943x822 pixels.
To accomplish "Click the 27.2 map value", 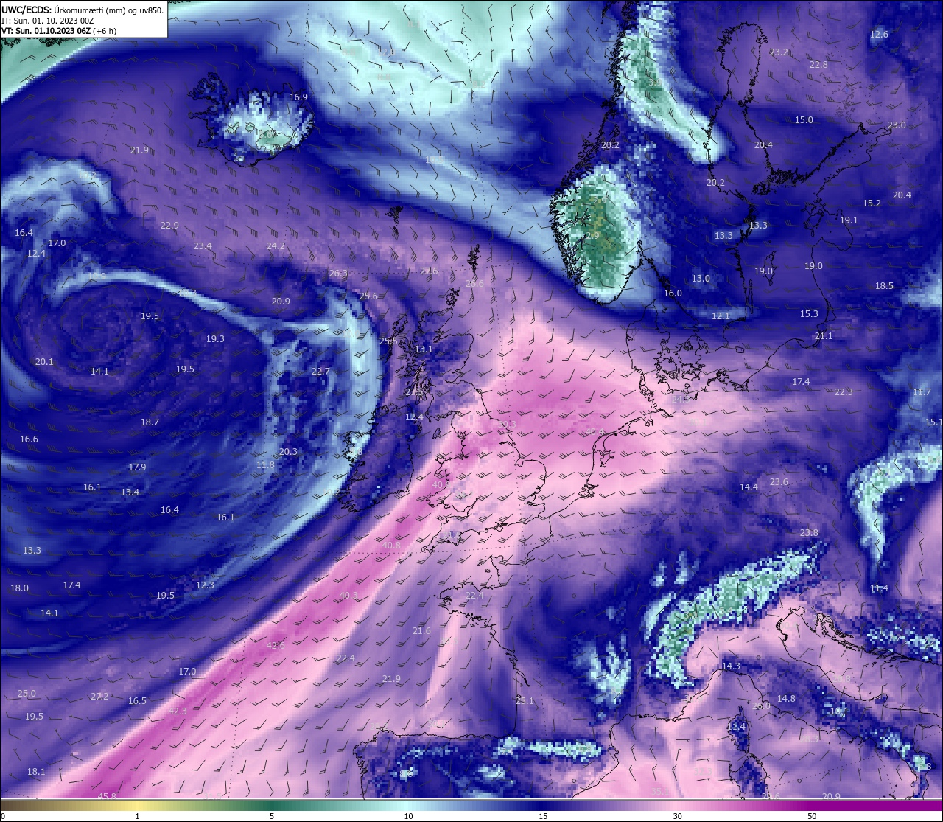I will tap(99, 697).
